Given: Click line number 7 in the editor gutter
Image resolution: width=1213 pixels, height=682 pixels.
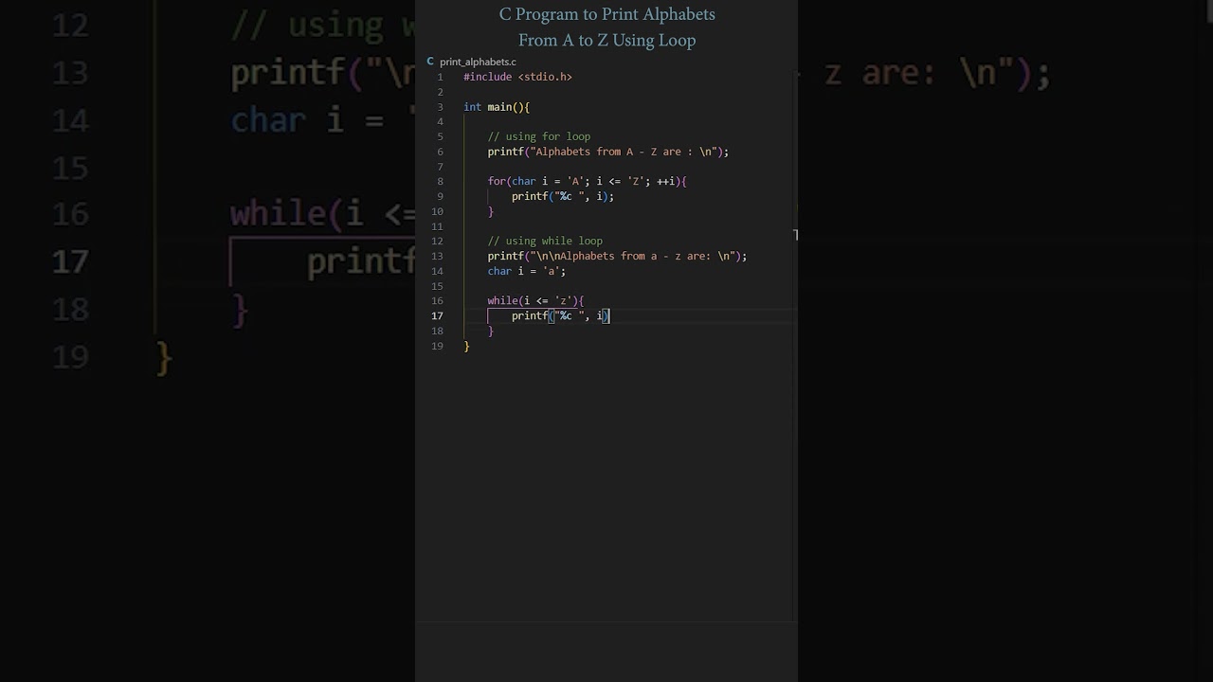Looking at the screenshot, I should pyautogui.click(x=440, y=167).
